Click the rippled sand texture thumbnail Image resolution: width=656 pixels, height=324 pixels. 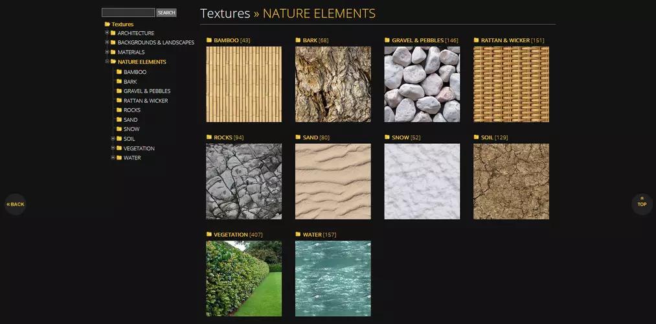pos(333,181)
